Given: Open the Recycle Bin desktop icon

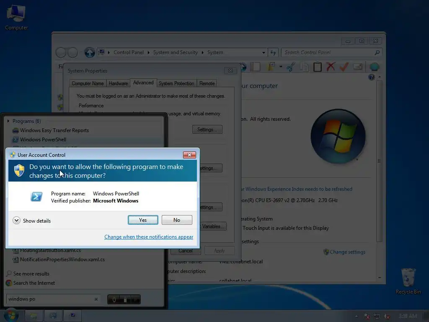Looking at the screenshot, I should 408,281.
